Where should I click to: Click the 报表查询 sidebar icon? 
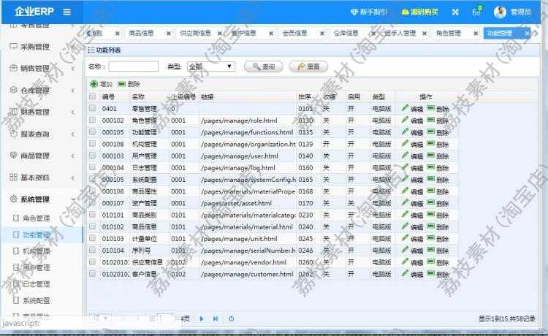(x=13, y=134)
